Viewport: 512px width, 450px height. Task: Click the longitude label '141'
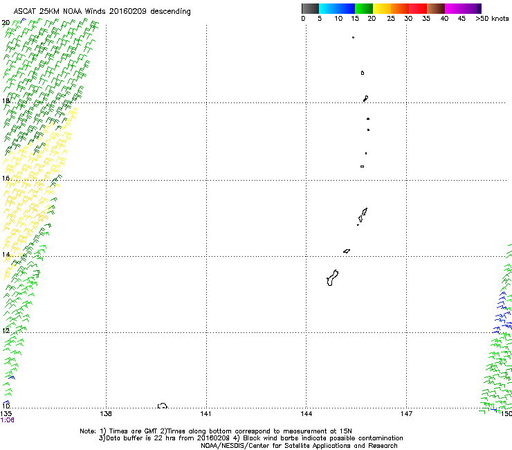point(205,414)
